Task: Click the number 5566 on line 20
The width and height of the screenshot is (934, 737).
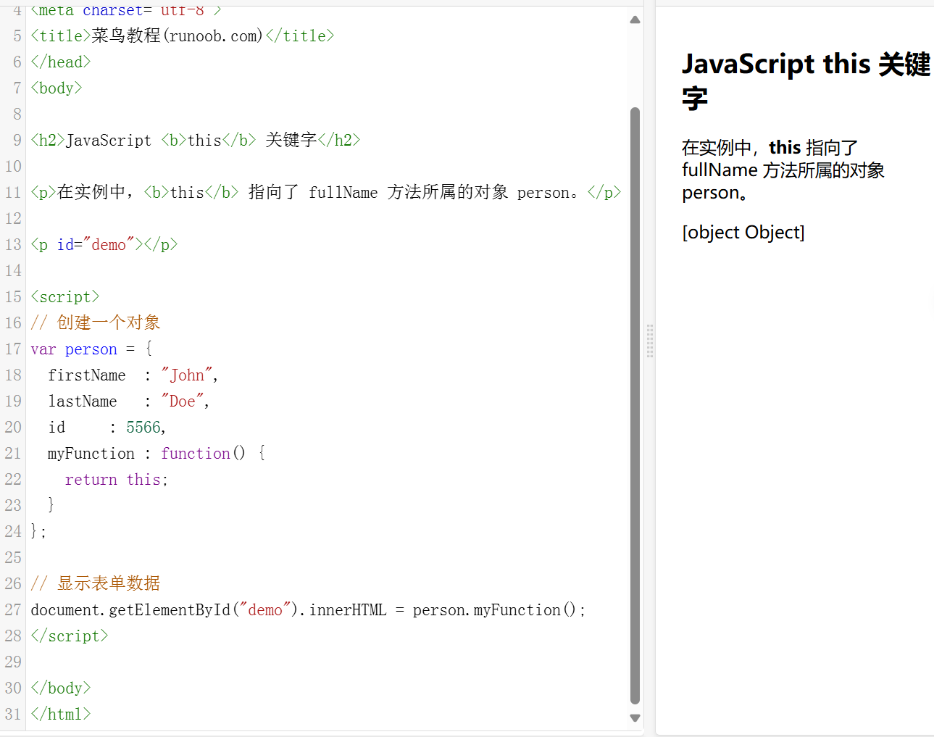Action: click(x=143, y=428)
